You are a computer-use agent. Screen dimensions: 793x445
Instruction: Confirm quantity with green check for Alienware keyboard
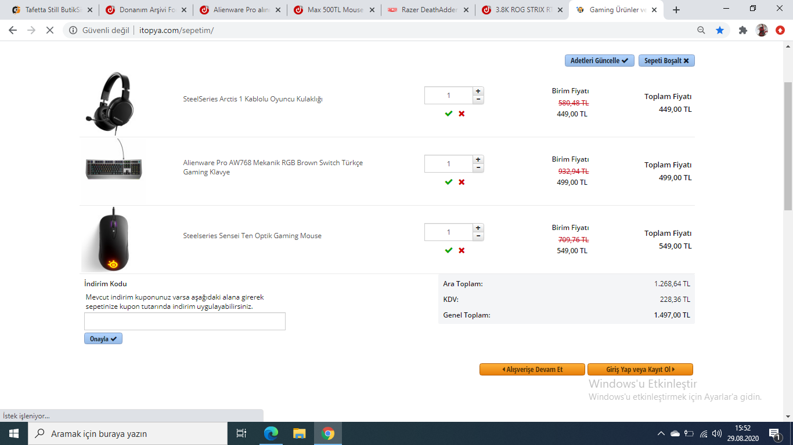pos(448,182)
